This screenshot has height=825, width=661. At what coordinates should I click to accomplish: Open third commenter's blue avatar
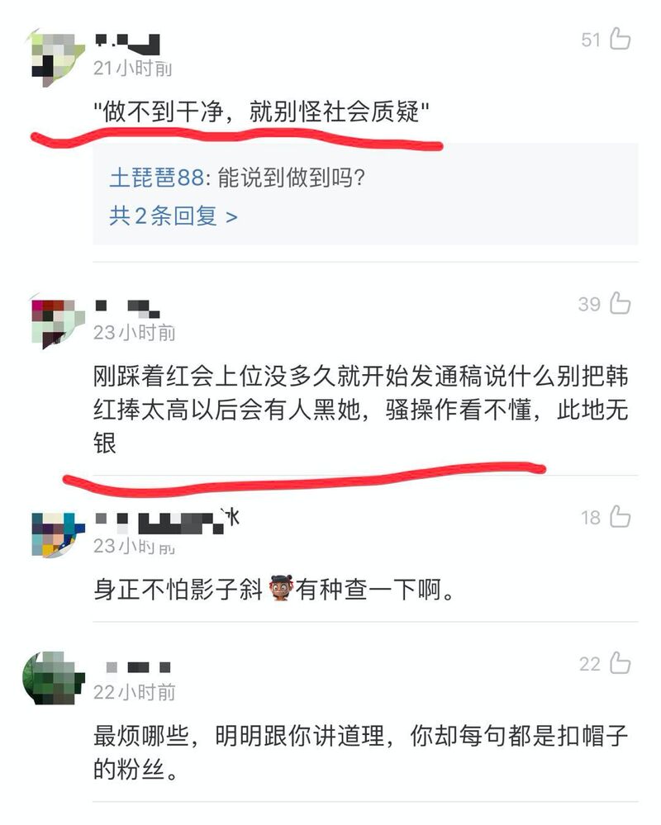pos(57,534)
